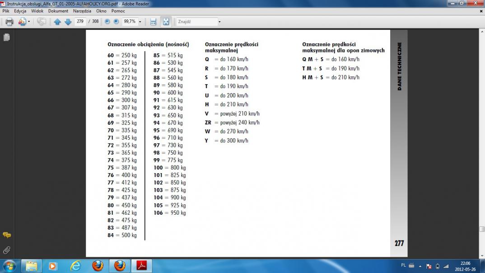
Task: Open the Dokument menu
Action: tap(58, 11)
